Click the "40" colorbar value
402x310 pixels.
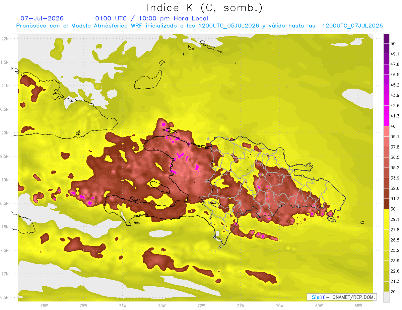point(393,126)
